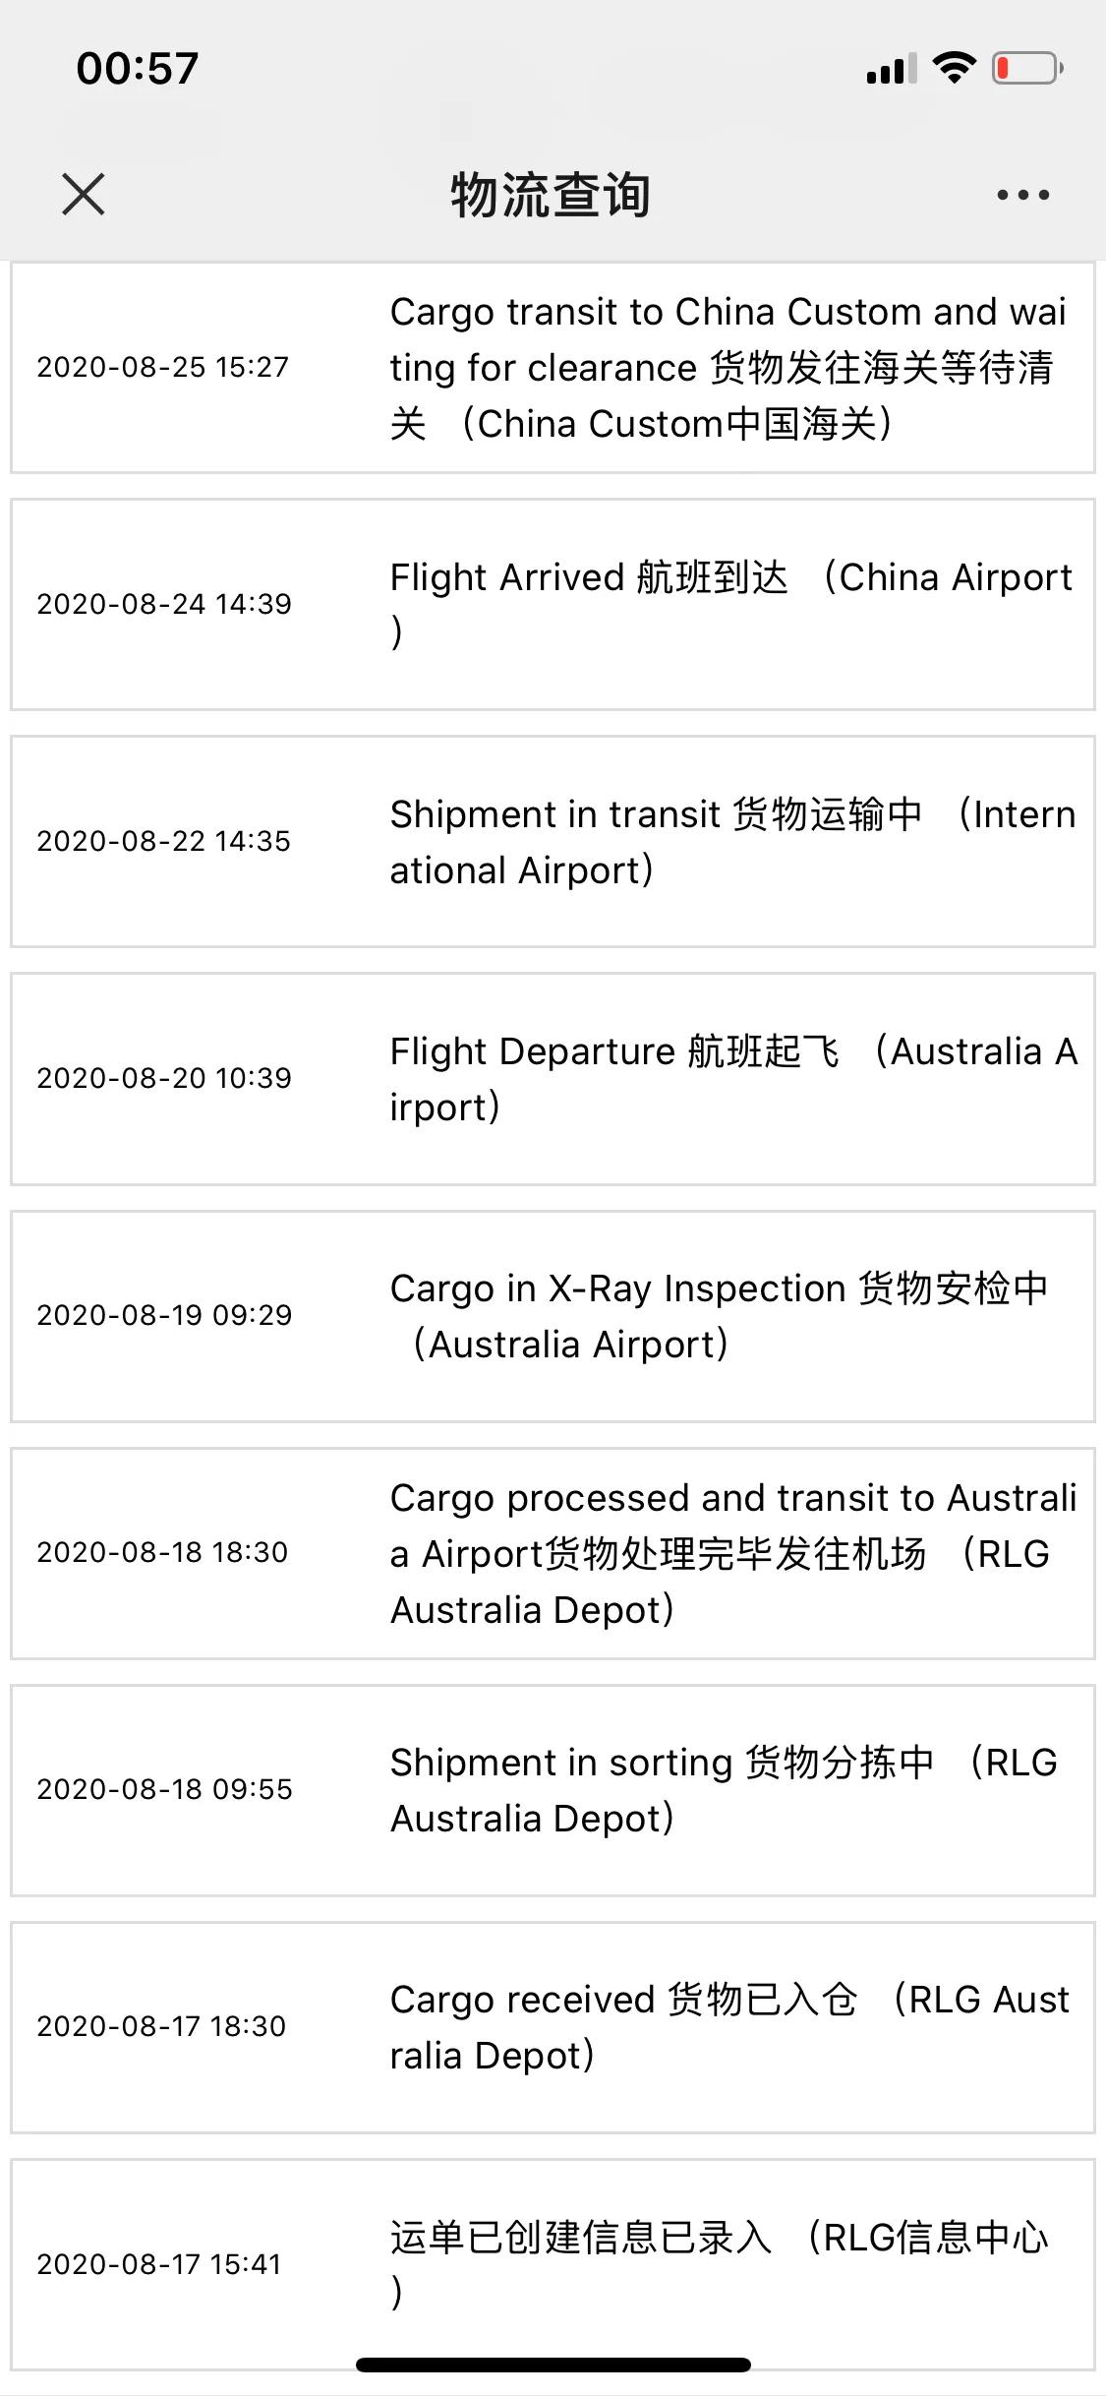Tap the China Custom clearance event entry

[553, 369]
